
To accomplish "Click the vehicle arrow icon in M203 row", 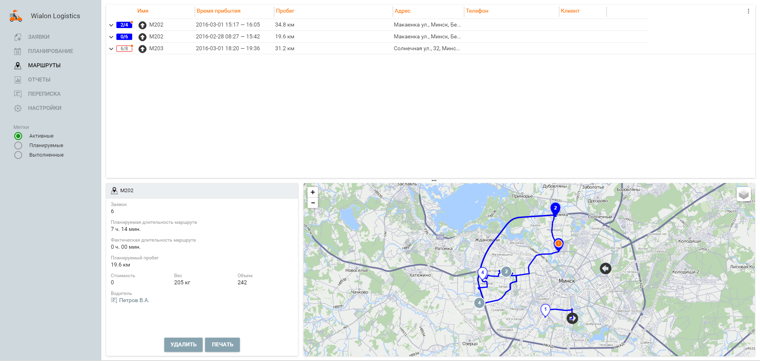I will (142, 49).
